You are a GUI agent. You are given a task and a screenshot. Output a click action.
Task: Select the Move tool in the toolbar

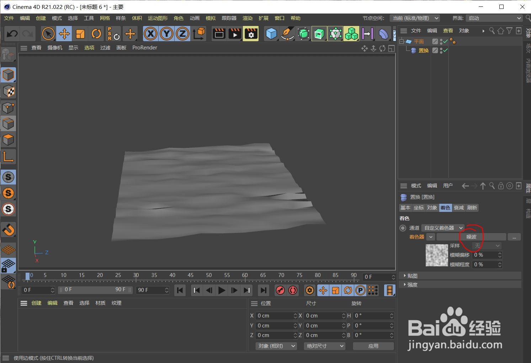[x=64, y=33]
